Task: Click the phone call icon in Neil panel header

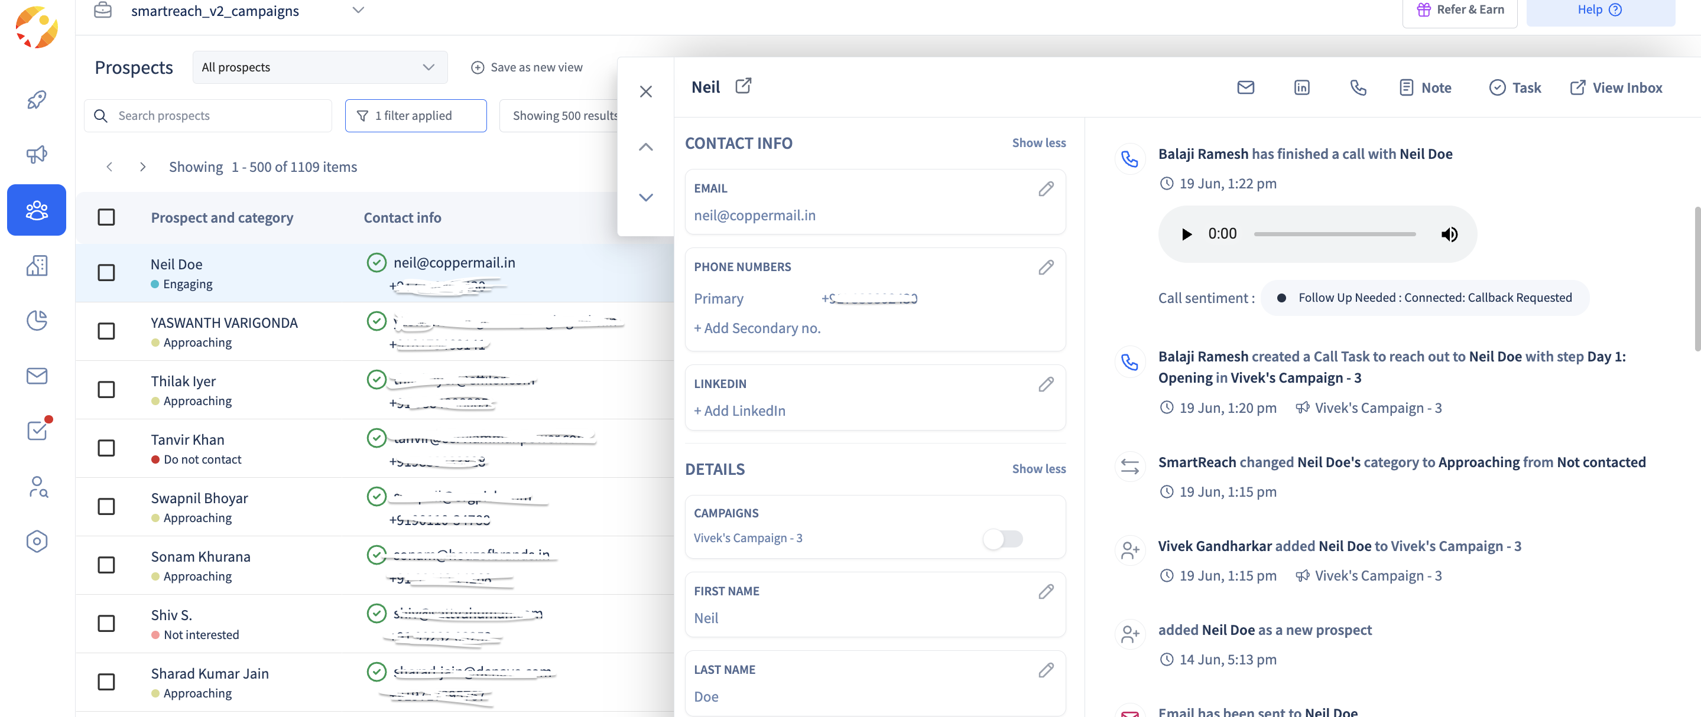Action: point(1358,87)
